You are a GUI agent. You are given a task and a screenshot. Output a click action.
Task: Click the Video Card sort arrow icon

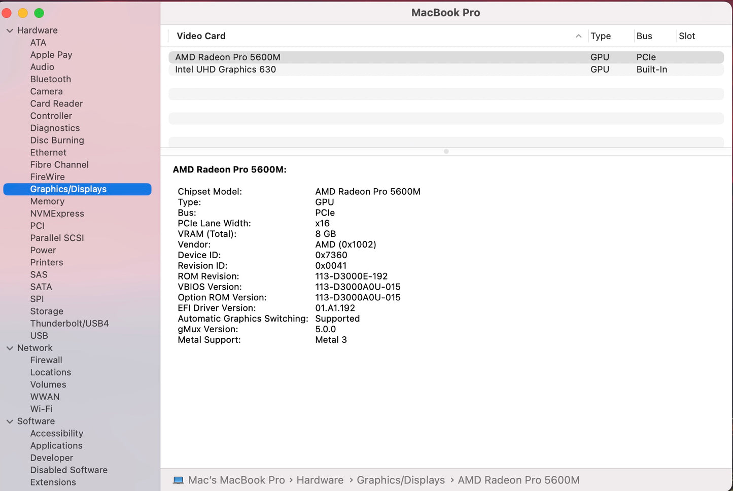coord(578,36)
